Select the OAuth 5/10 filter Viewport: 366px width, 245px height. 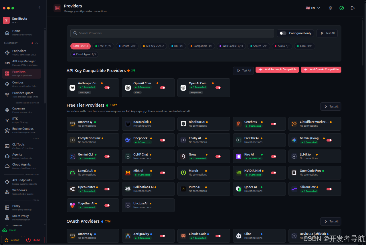pyautogui.click(x=127, y=46)
